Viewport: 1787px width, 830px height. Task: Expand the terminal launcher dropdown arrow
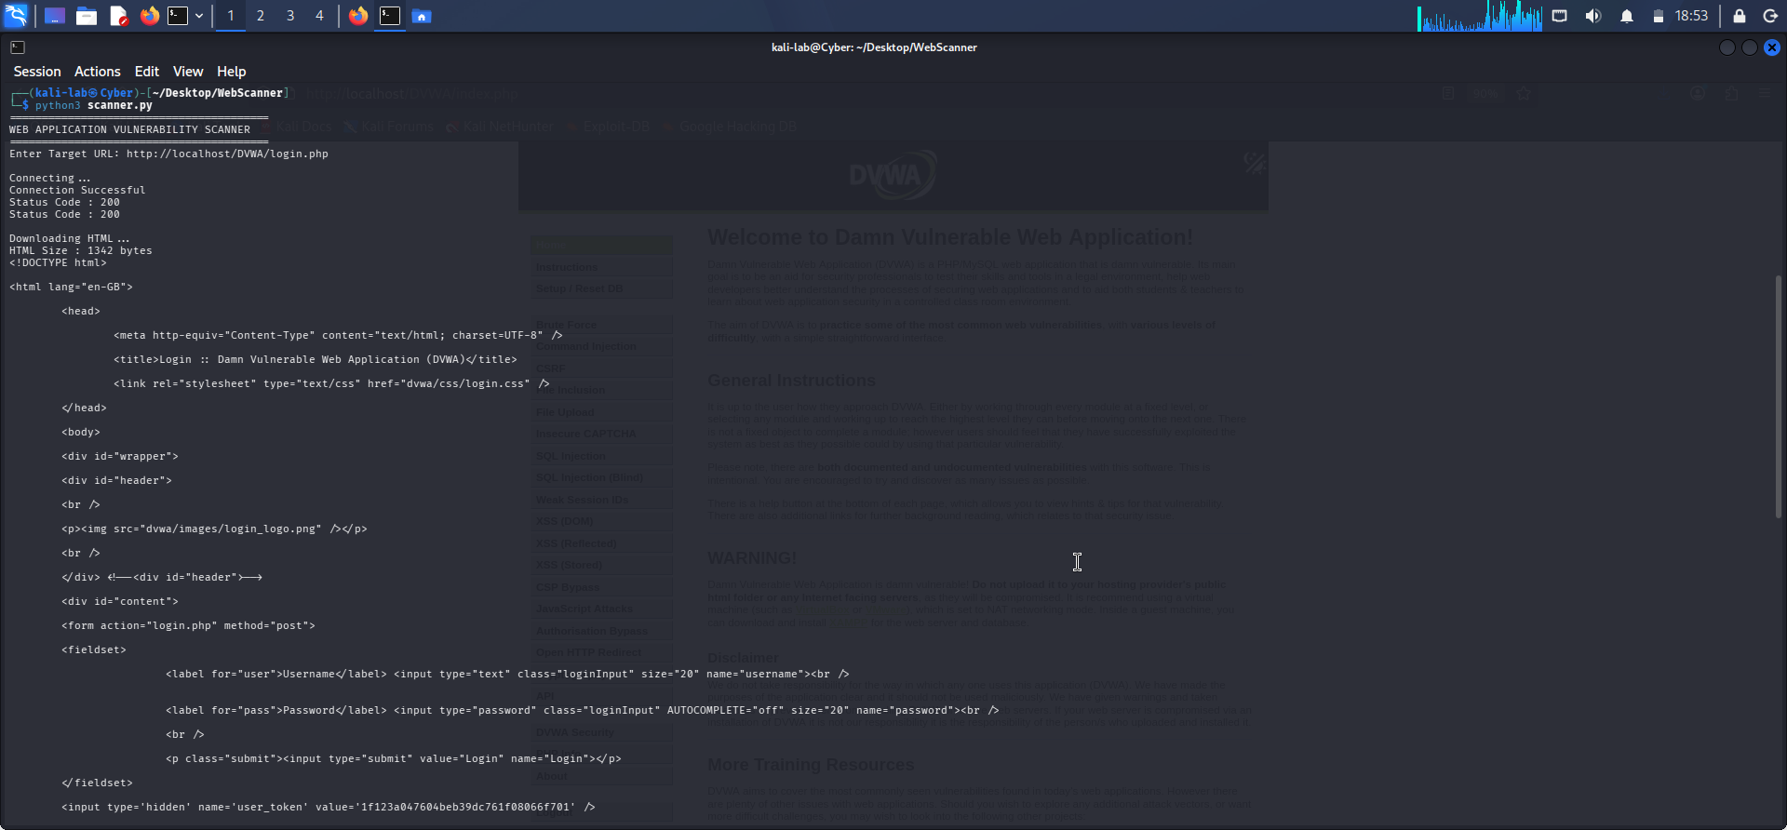(x=199, y=16)
